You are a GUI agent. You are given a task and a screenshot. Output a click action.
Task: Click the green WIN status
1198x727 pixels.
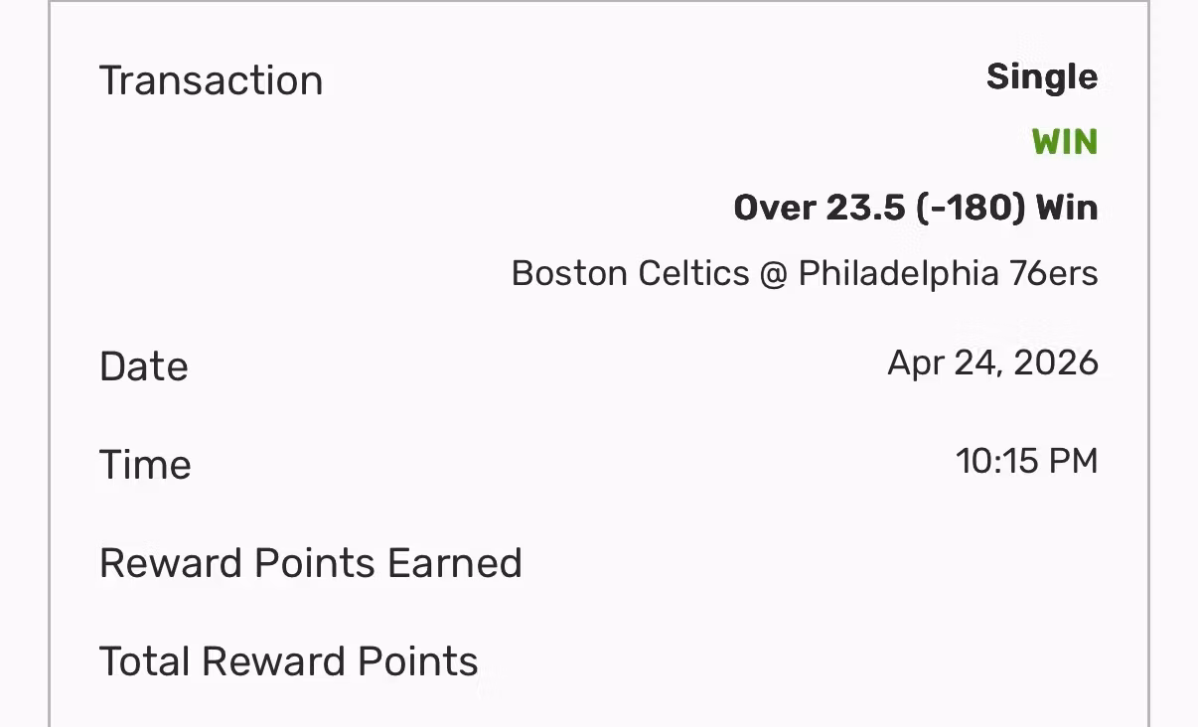(x=1065, y=143)
